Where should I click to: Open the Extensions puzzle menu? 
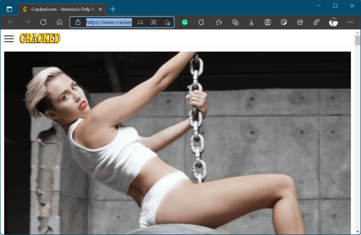pos(201,22)
